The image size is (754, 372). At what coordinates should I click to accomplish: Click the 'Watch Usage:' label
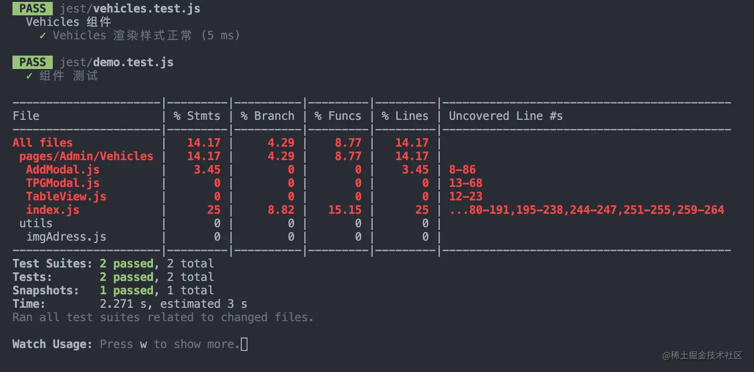pos(52,344)
